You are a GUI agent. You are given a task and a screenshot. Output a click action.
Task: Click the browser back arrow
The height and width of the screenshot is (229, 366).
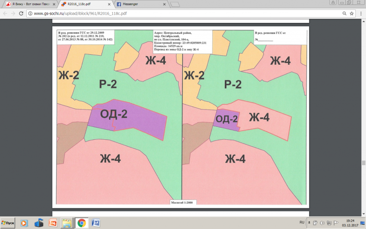point(5,13)
